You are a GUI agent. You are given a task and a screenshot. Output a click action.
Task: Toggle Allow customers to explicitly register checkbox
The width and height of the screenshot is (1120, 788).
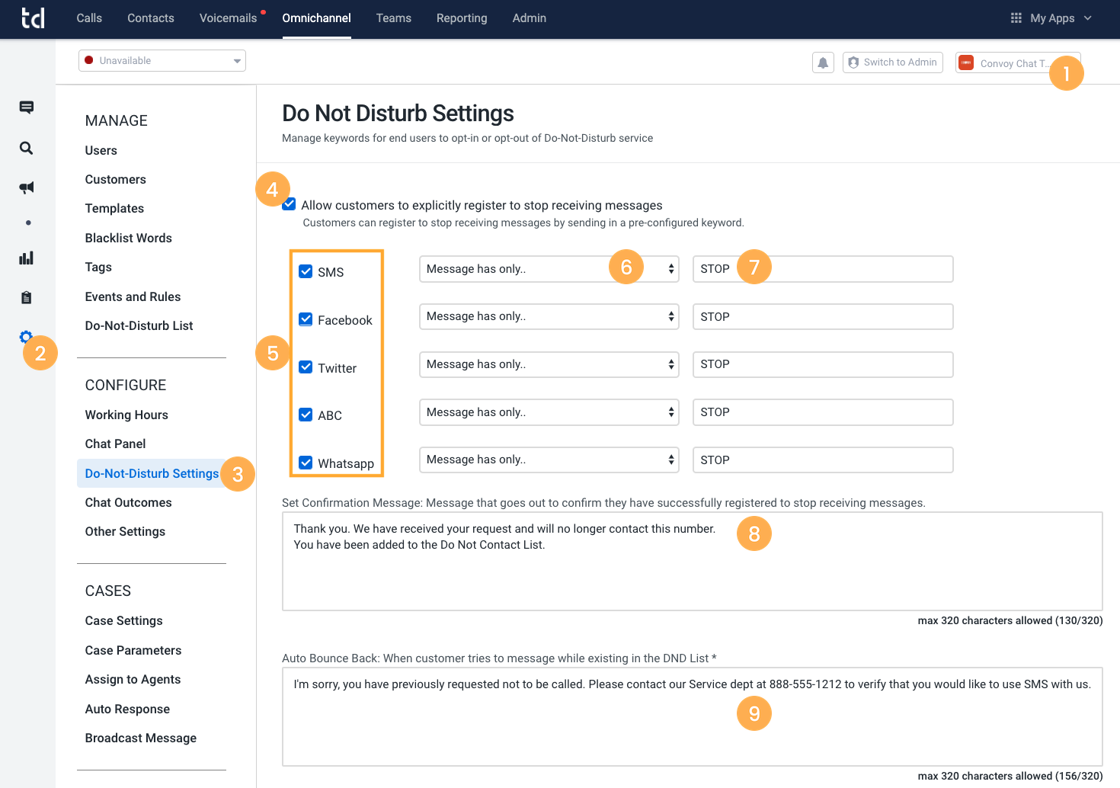[289, 204]
